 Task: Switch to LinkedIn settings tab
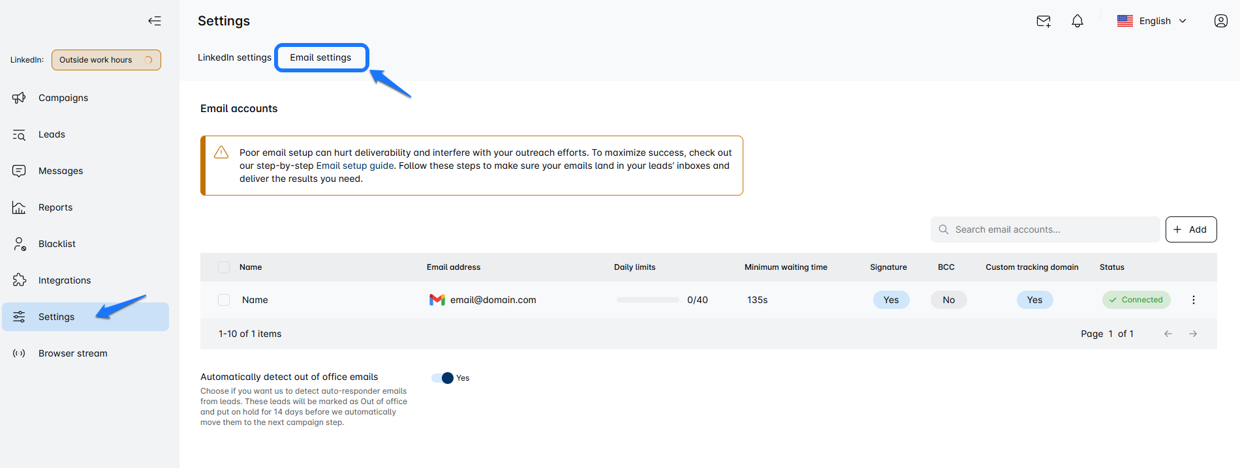pos(234,57)
